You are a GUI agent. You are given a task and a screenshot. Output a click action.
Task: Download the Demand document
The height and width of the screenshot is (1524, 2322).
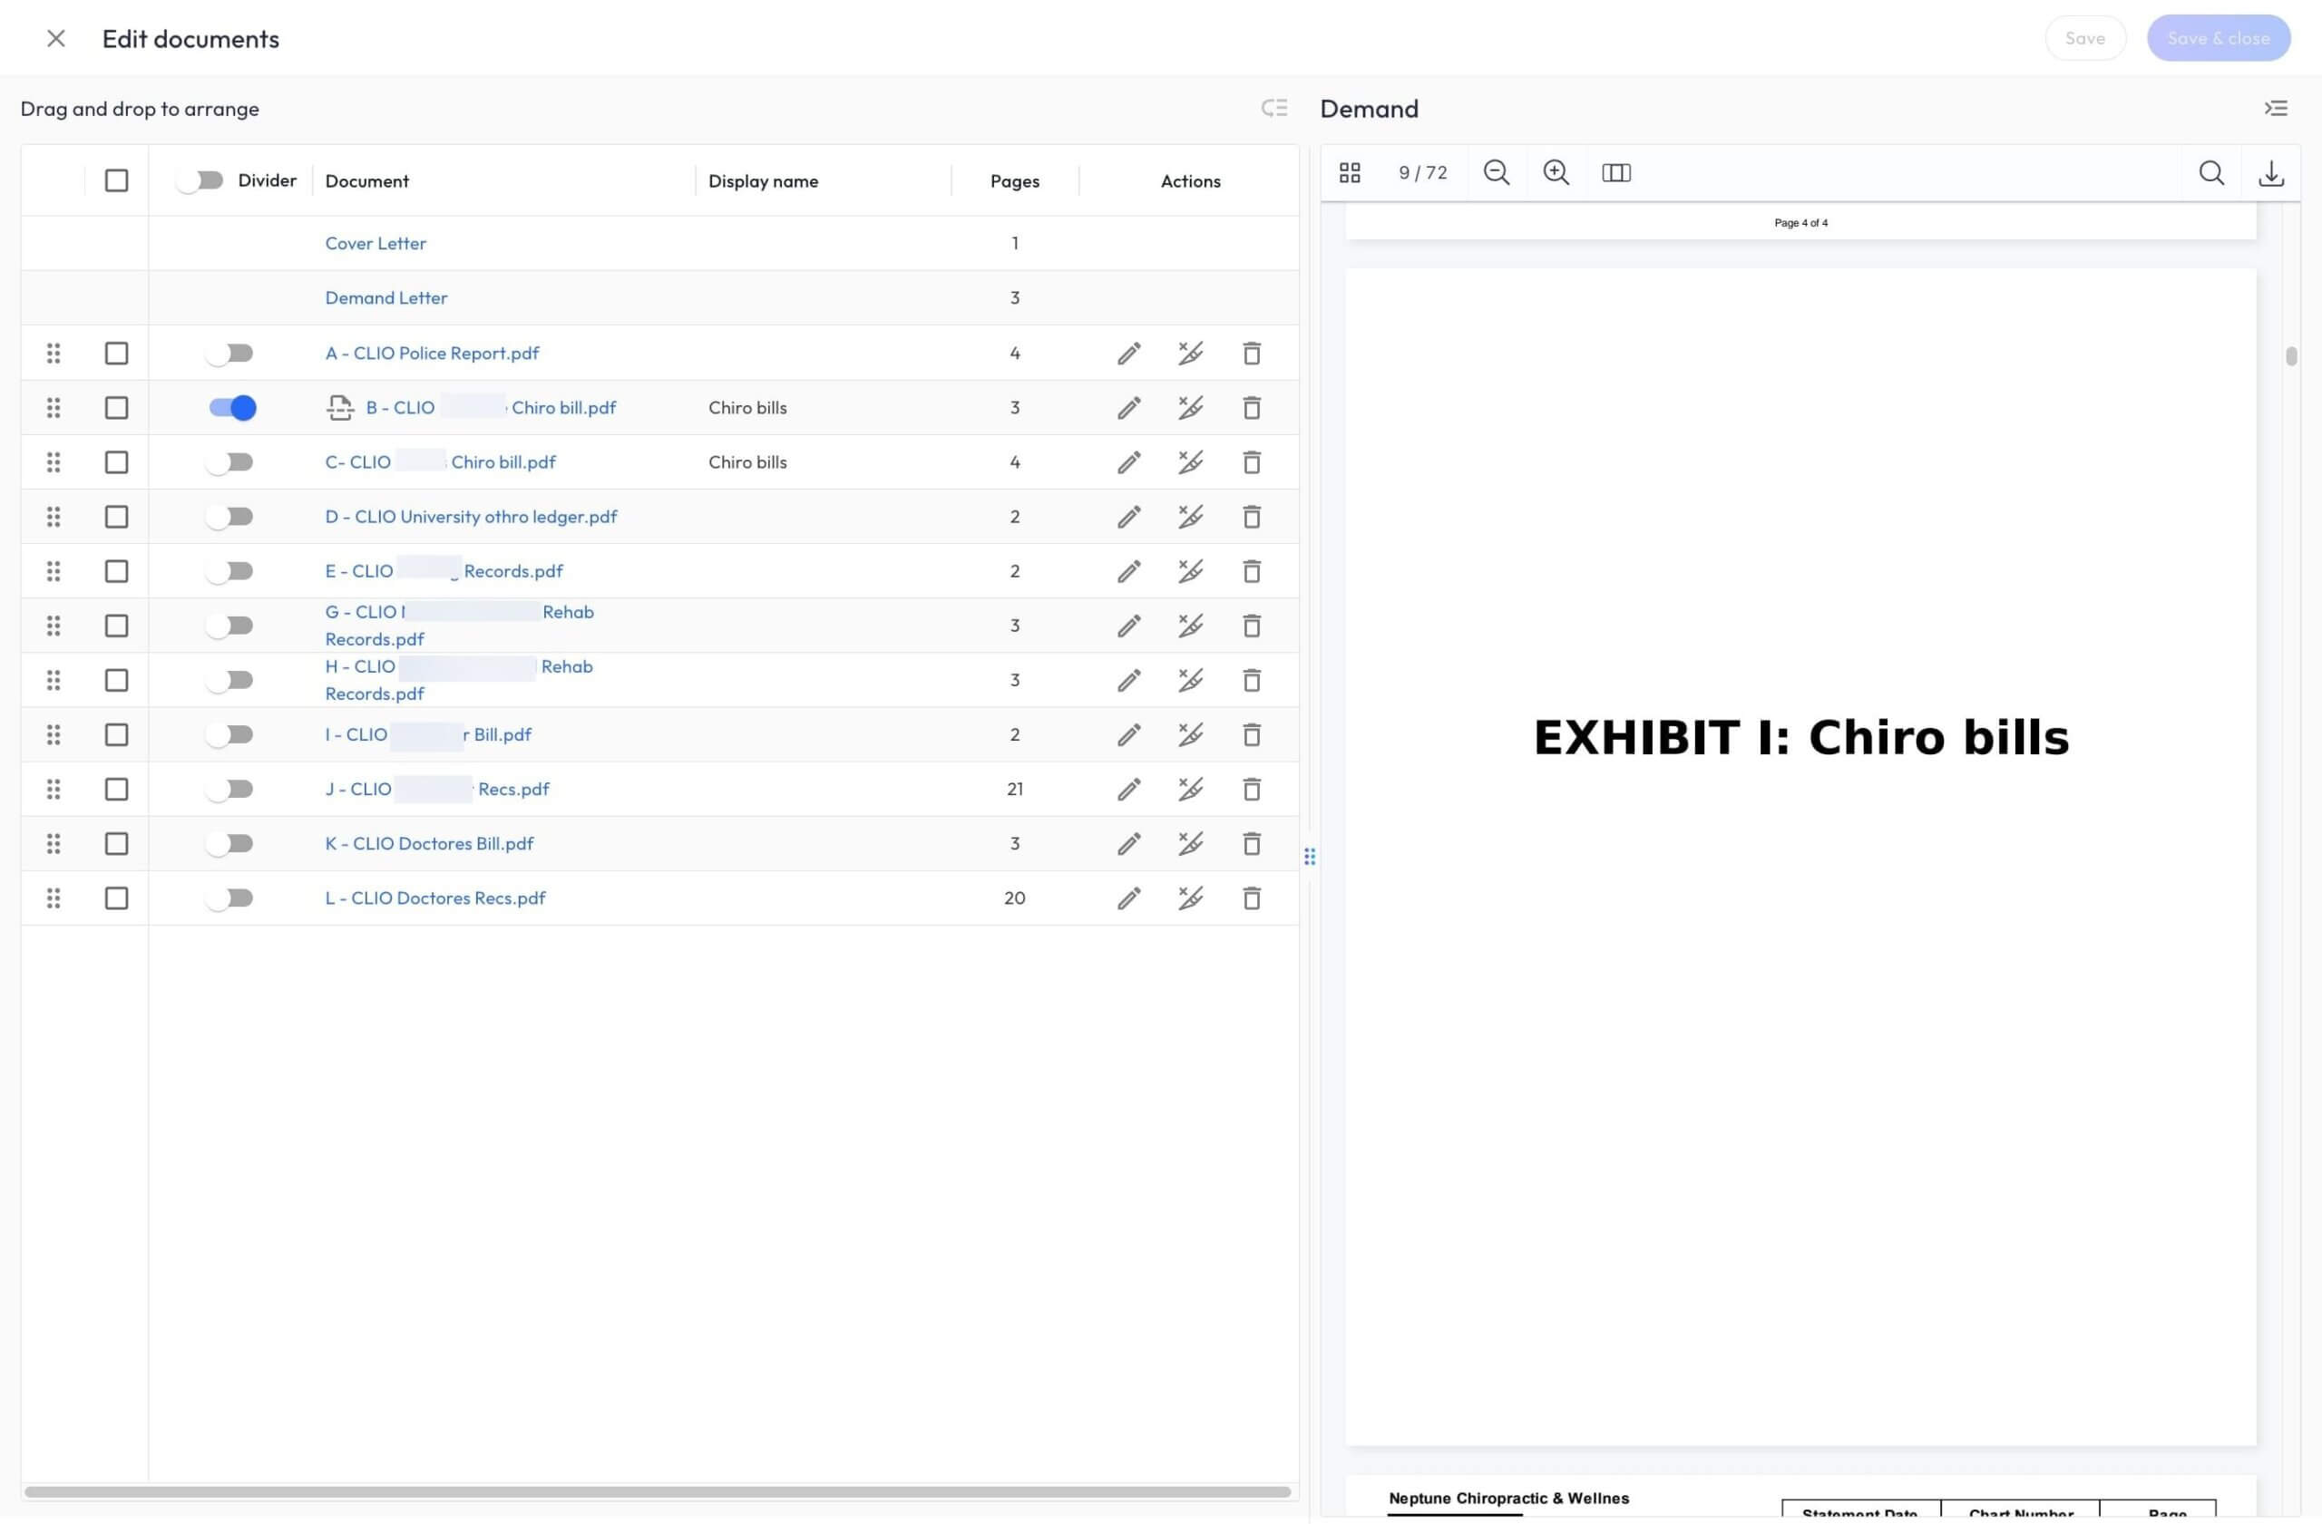pos(2270,172)
